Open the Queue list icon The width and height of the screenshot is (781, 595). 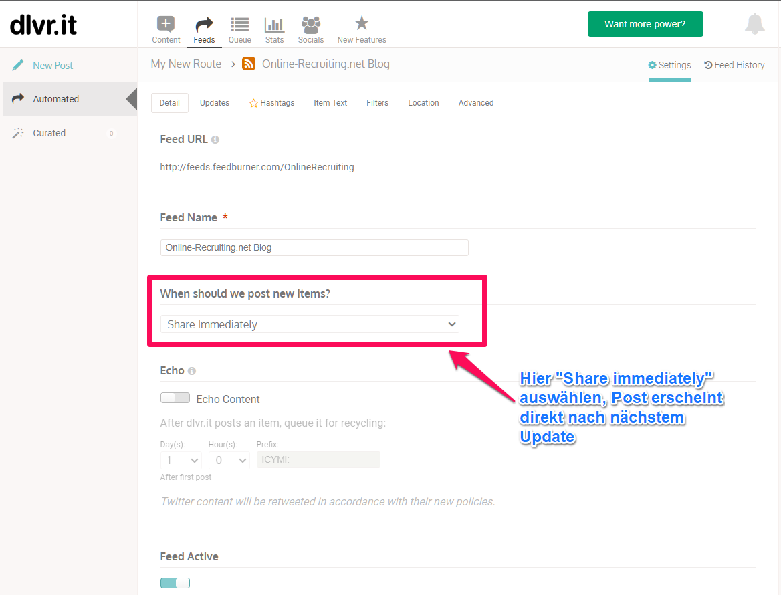coord(239,25)
